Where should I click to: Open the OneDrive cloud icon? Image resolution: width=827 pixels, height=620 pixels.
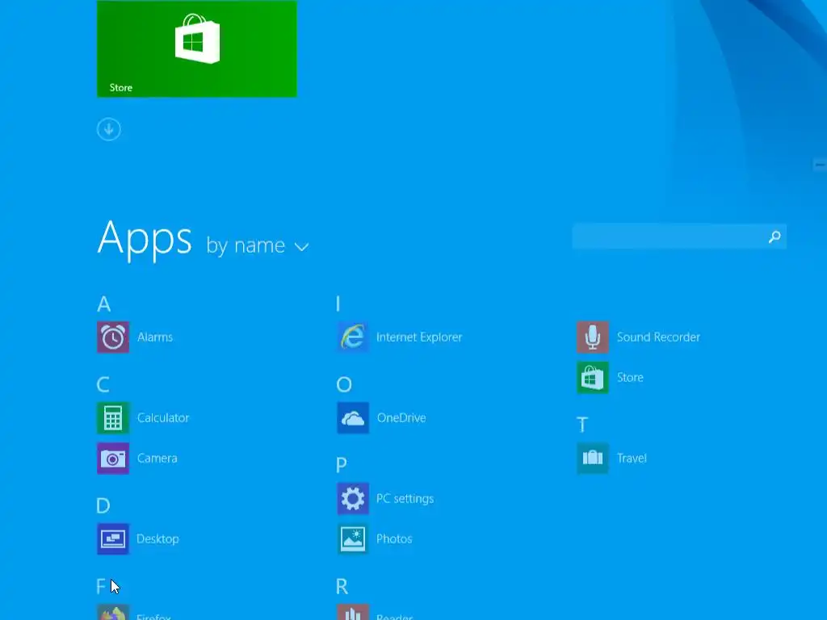coord(353,417)
